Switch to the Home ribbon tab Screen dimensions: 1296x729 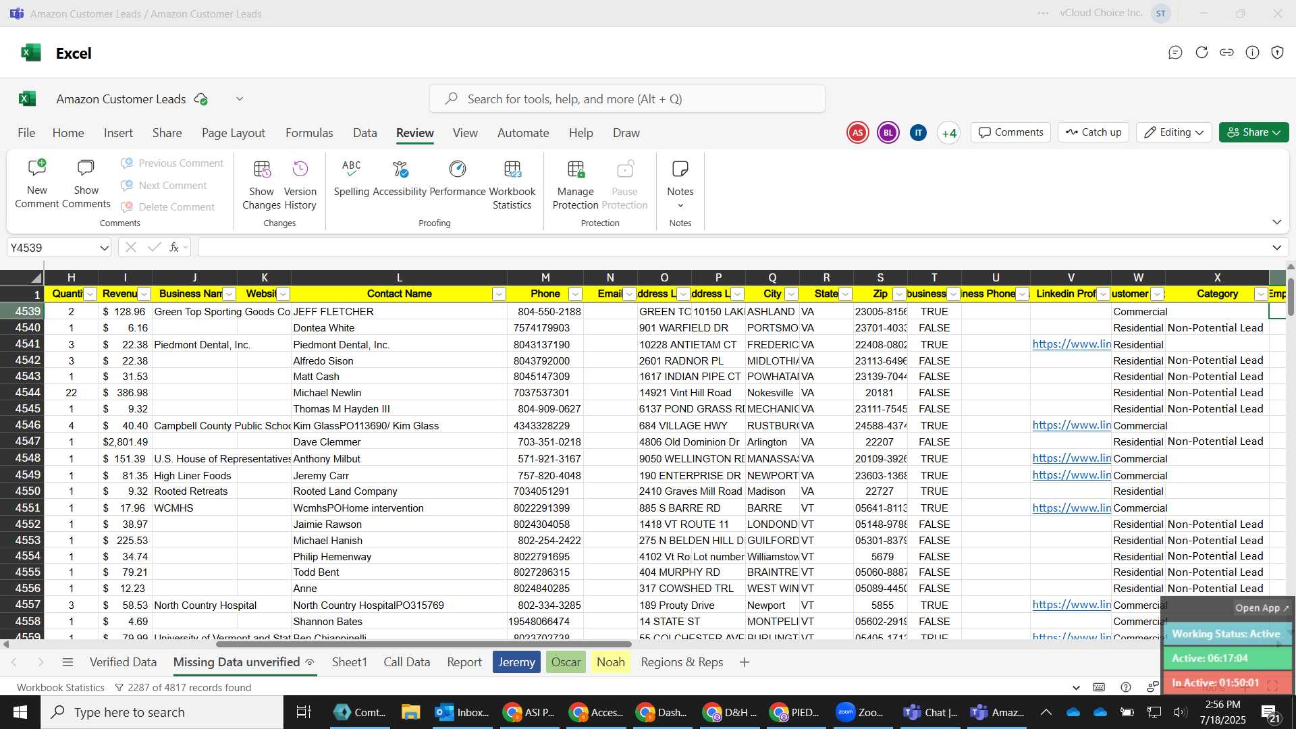tap(68, 133)
